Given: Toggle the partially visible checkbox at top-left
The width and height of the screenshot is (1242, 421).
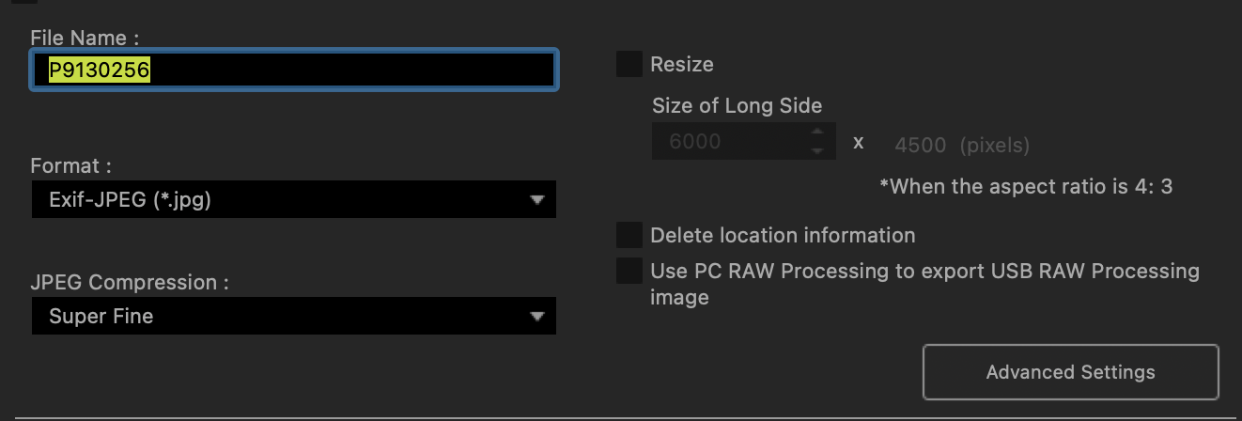Looking at the screenshot, I should 25,2.
